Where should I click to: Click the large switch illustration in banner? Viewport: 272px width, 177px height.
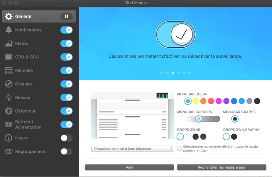click(x=175, y=35)
